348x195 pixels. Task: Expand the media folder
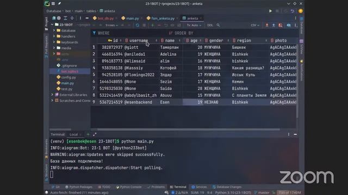(x=54, y=48)
